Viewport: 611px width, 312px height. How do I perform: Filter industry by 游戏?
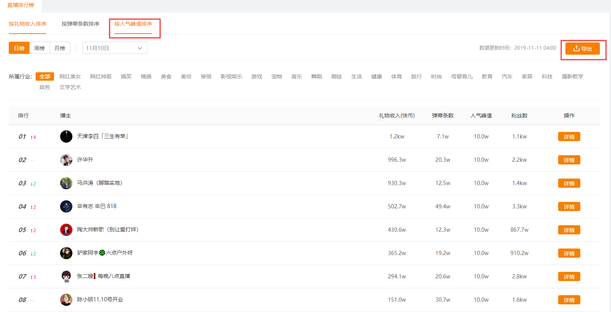[257, 76]
